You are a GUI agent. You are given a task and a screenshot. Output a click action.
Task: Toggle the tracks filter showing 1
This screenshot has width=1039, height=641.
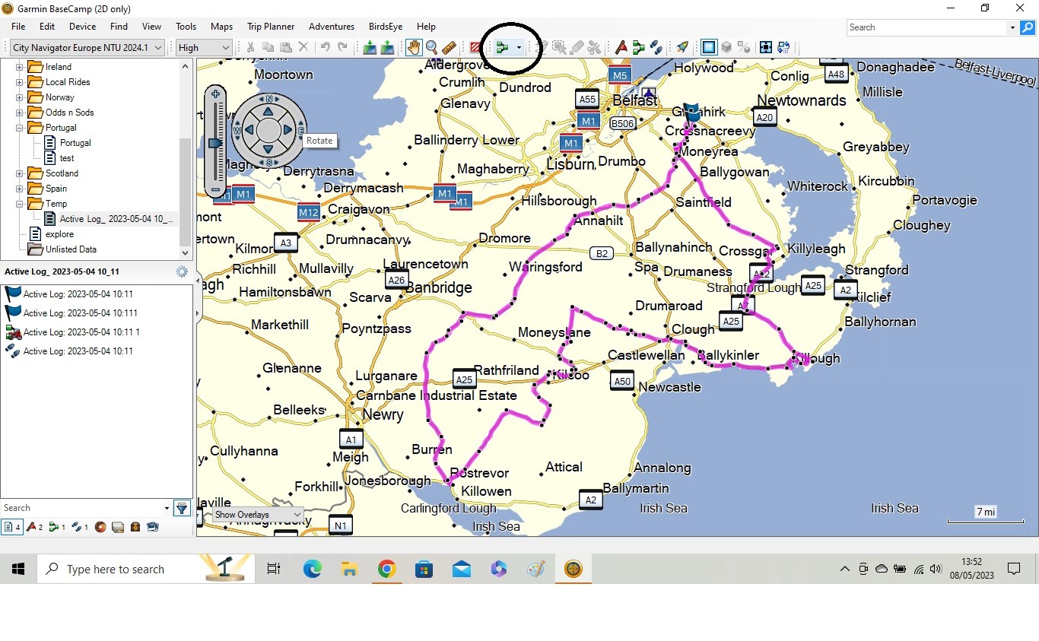pos(80,527)
